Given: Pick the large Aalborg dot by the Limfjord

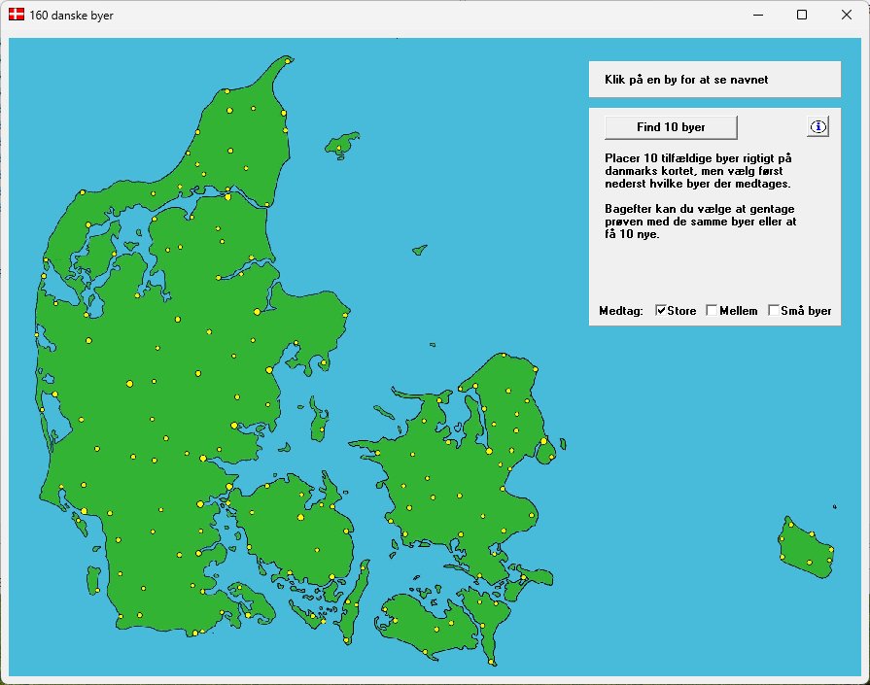Looking at the screenshot, I should pos(227,197).
